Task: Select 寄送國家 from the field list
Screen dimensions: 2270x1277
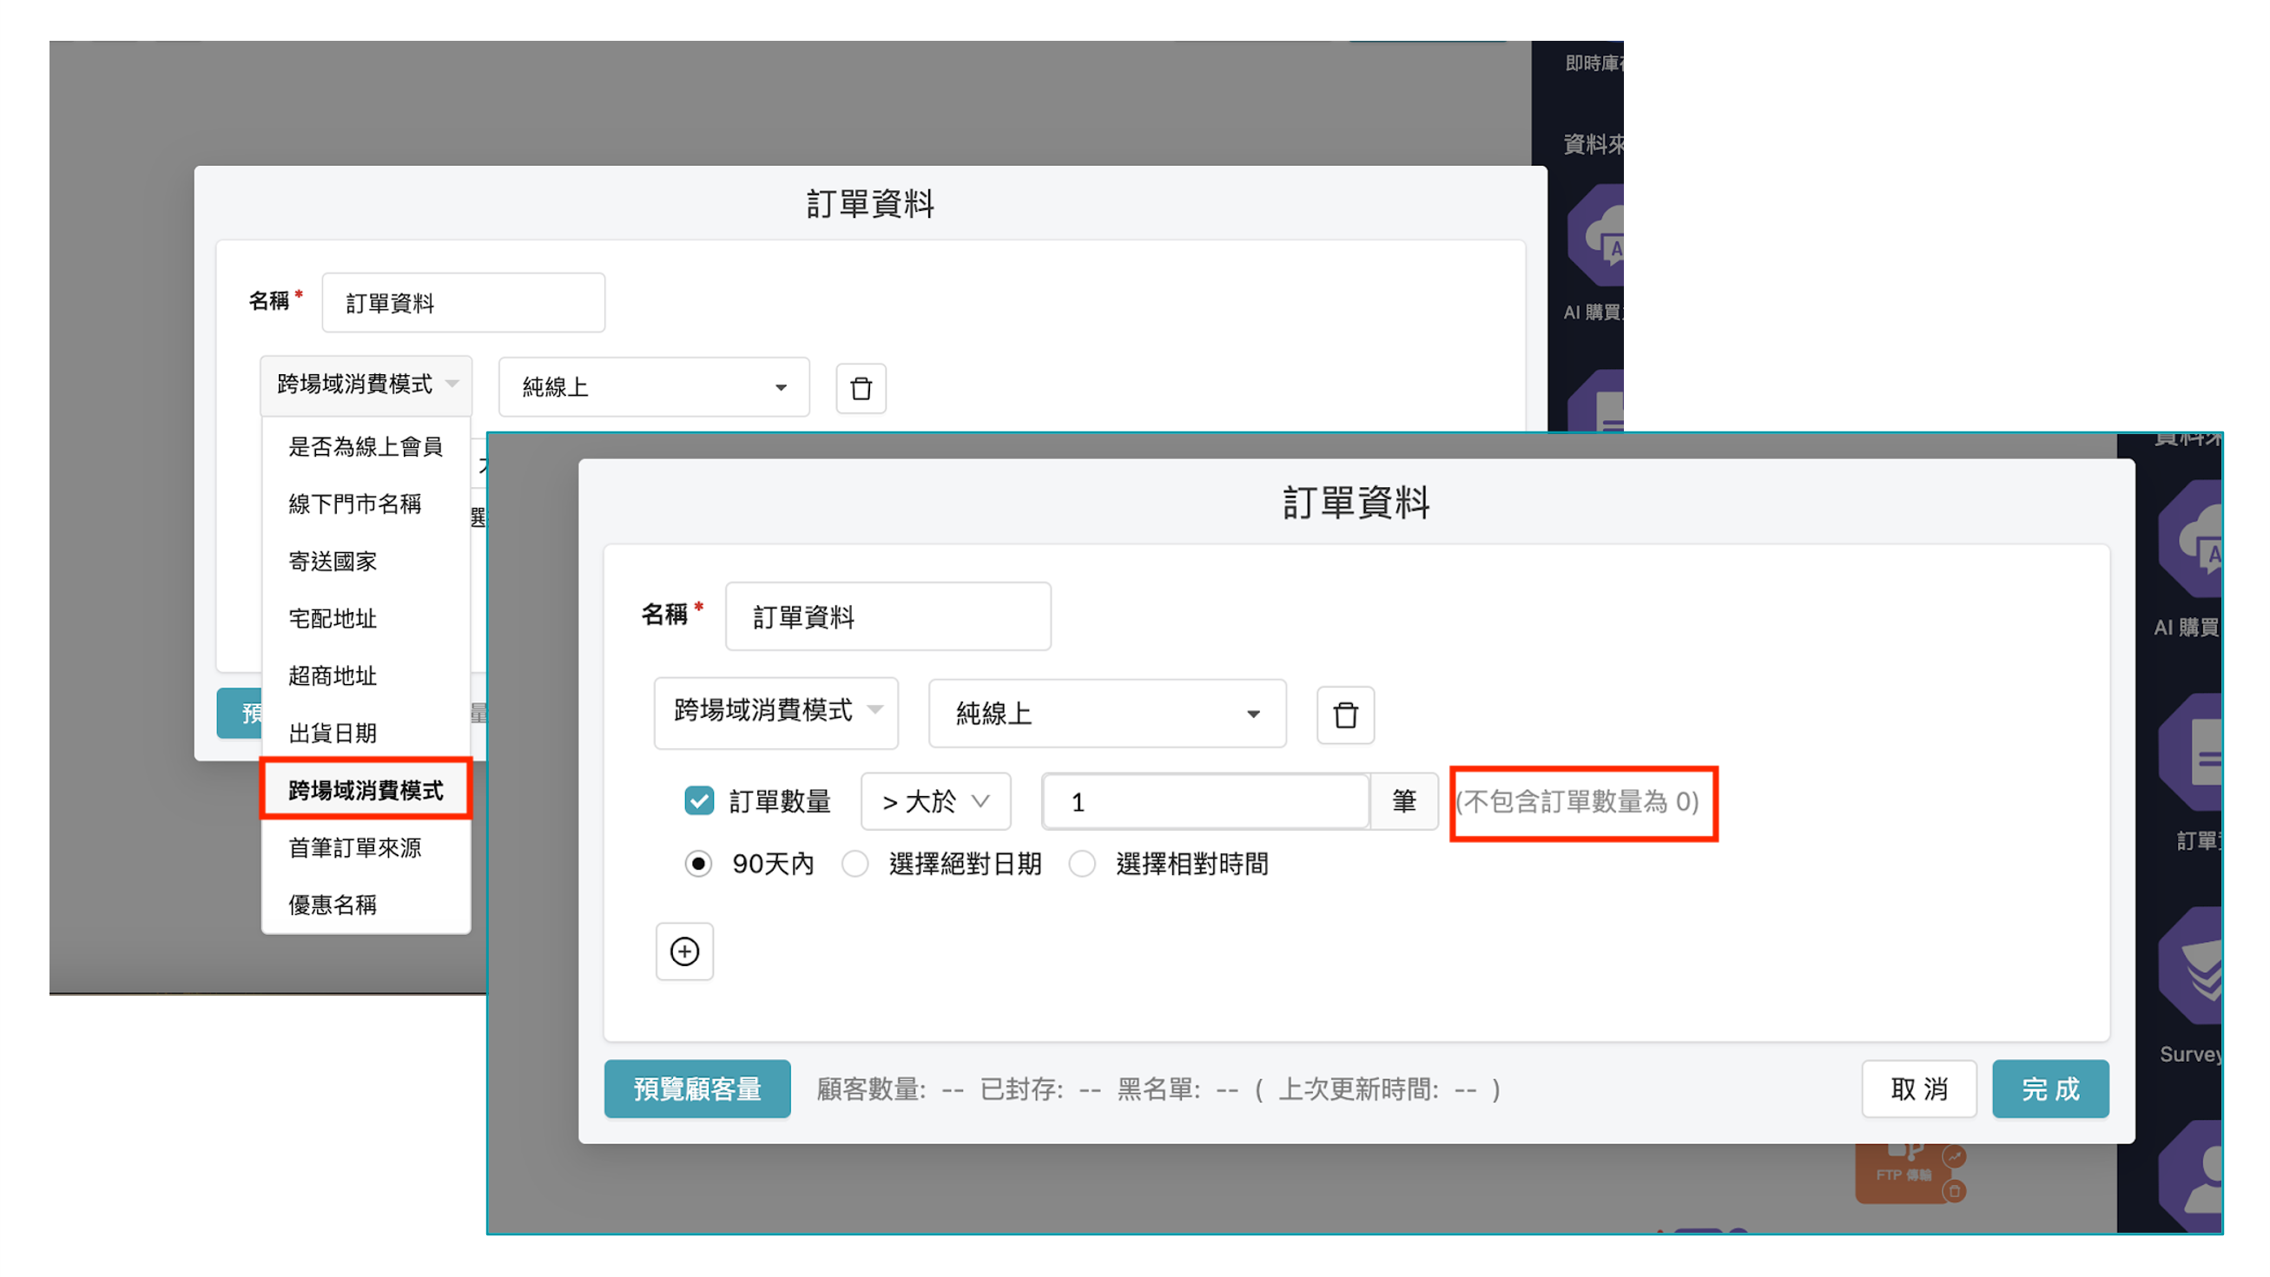Action: click(x=333, y=561)
